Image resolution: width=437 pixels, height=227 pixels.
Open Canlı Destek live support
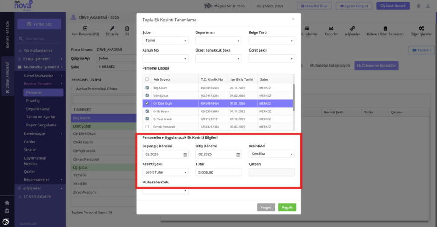click(393, 6)
